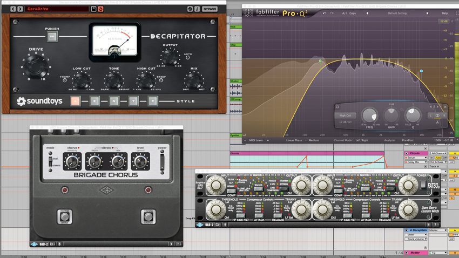The width and height of the screenshot is (459, 258).
Task: Open Decapitator settings gear icon
Action: click(190, 9)
